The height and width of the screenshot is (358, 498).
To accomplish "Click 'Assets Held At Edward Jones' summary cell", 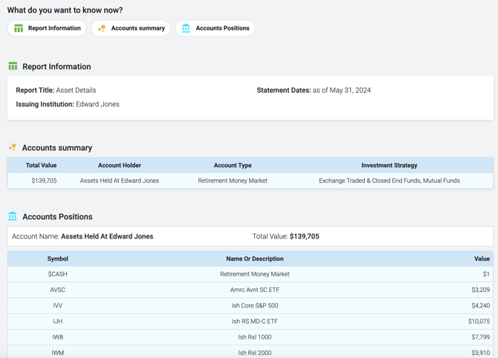I will click(120, 180).
